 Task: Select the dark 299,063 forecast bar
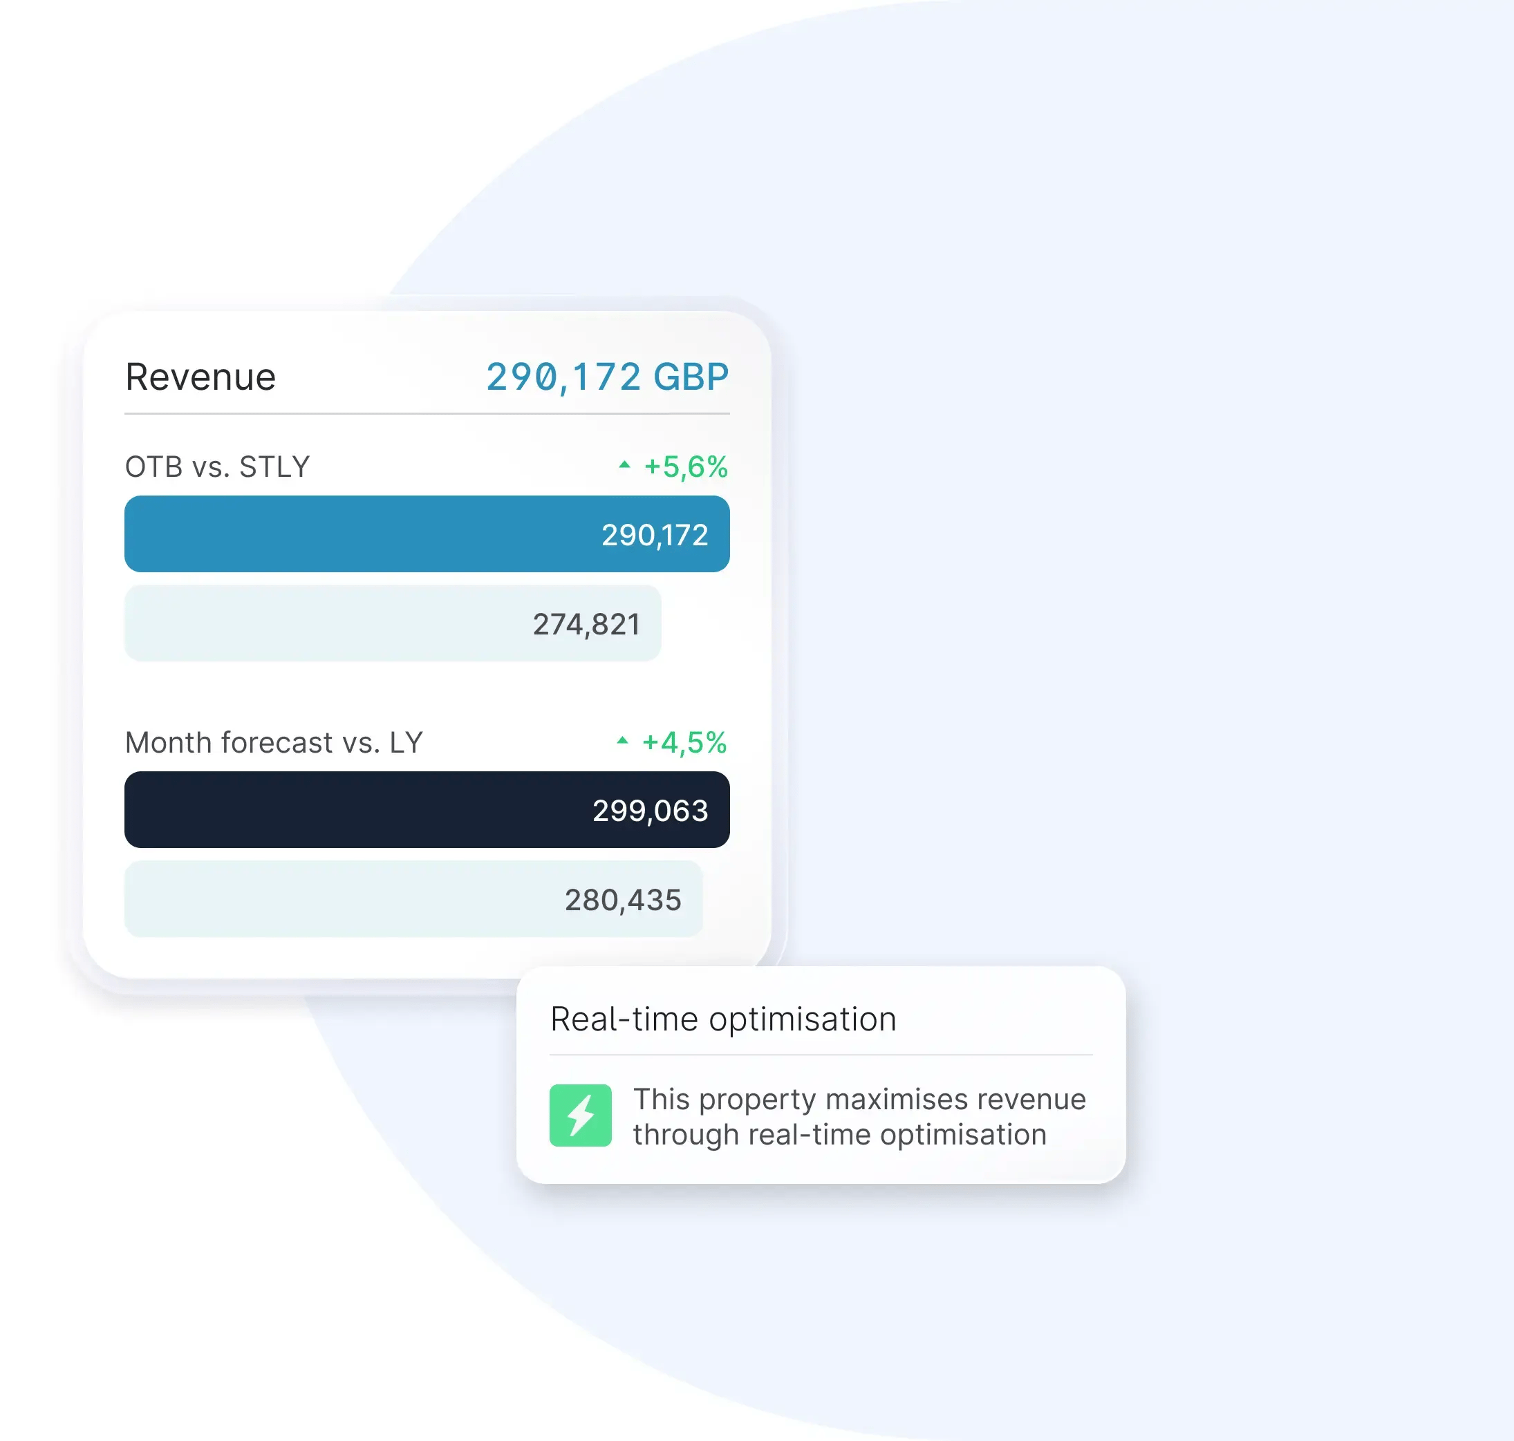click(427, 809)
